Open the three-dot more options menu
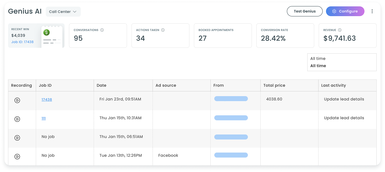The height and width of the screenshot is (172, 385). [372, 11]
